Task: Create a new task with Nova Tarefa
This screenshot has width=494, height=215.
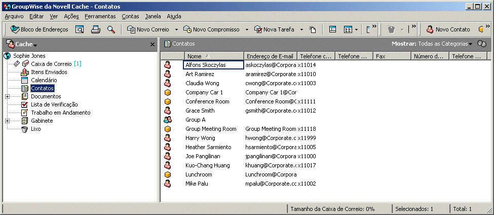Action: [275, 29]
